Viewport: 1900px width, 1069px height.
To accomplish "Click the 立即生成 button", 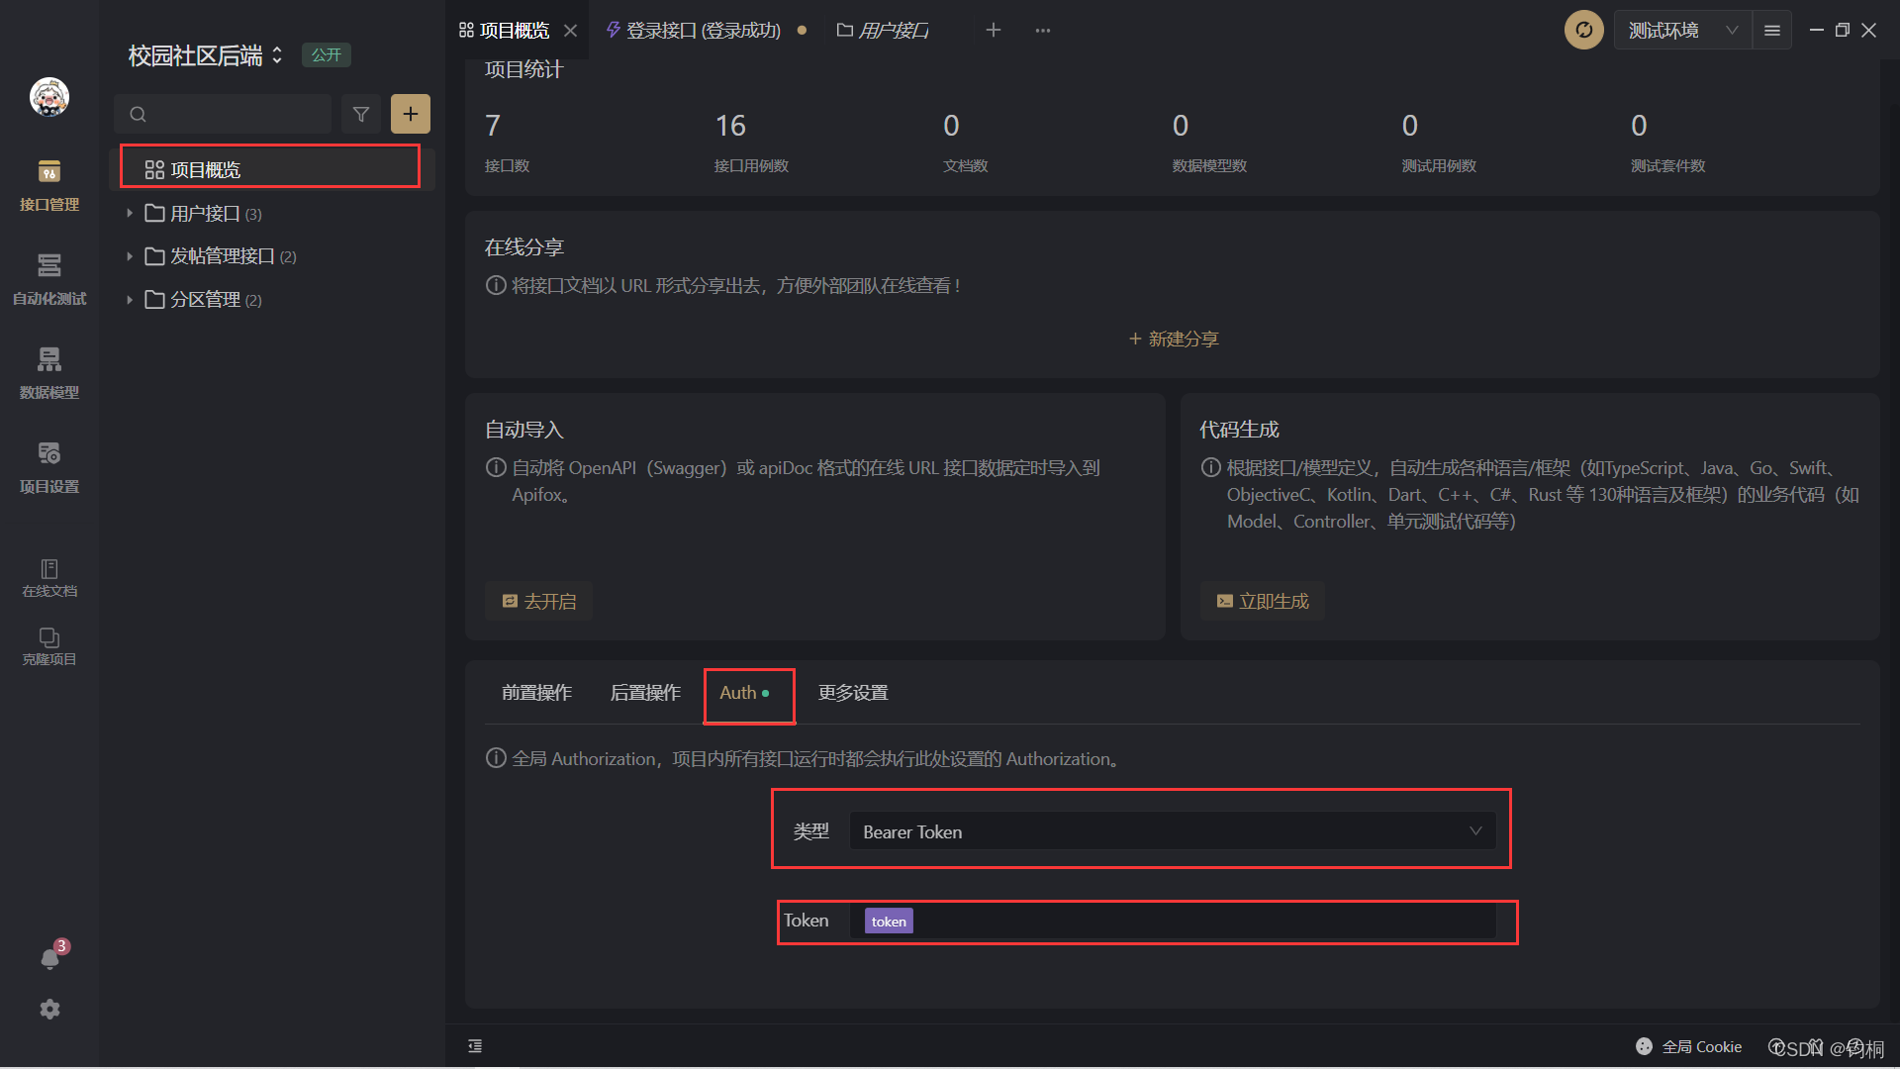I will 1262,601.
